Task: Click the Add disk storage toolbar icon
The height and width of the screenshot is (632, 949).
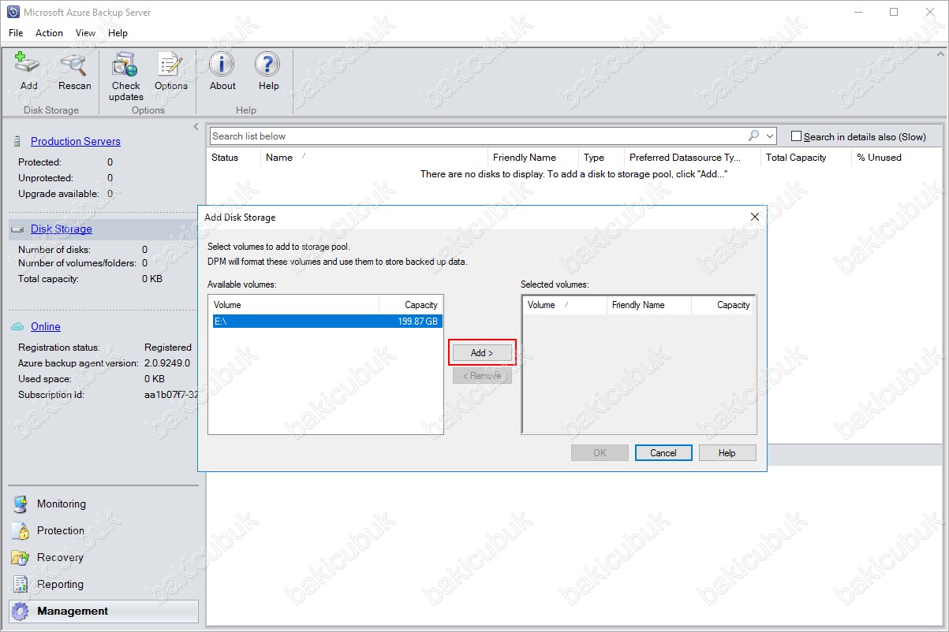Action: [28, 65]
